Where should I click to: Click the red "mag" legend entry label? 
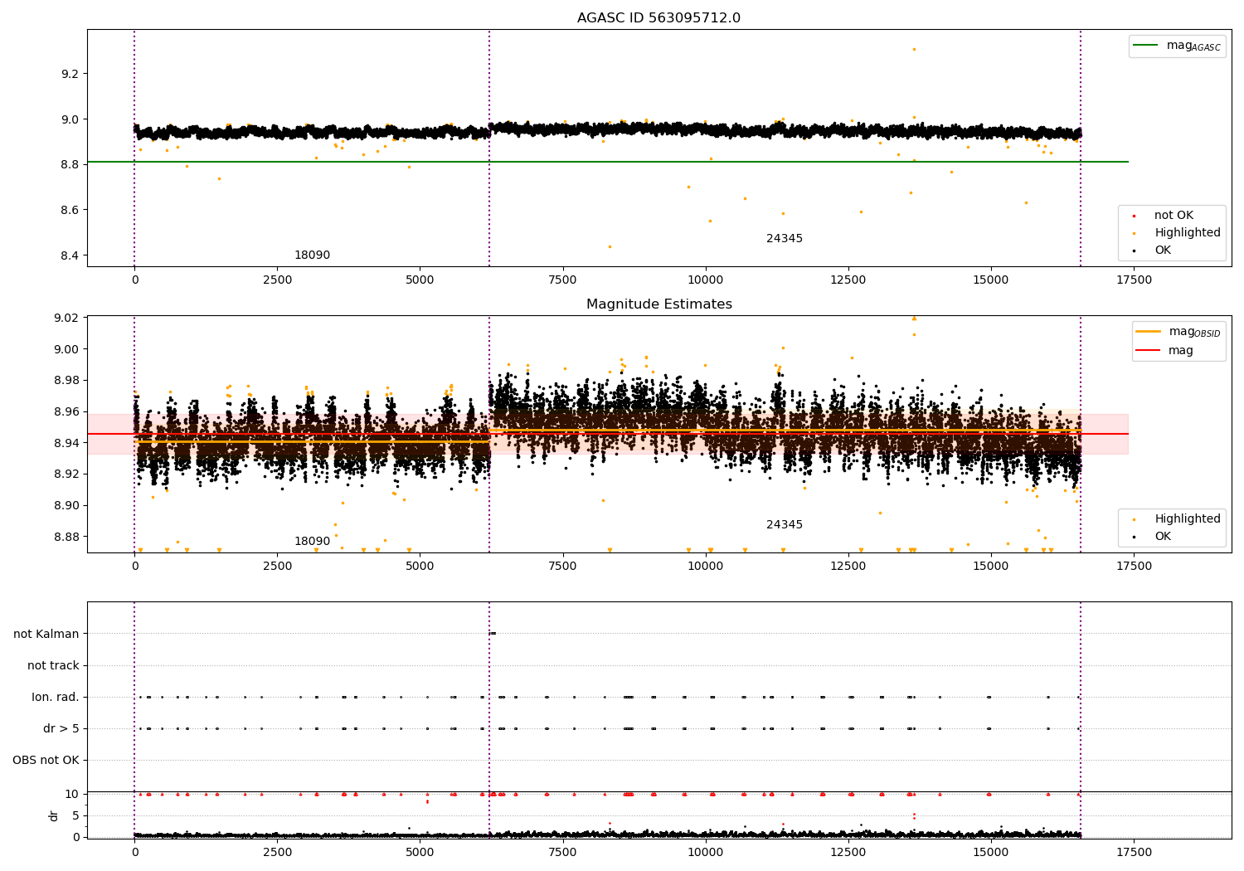[1180, 351]
